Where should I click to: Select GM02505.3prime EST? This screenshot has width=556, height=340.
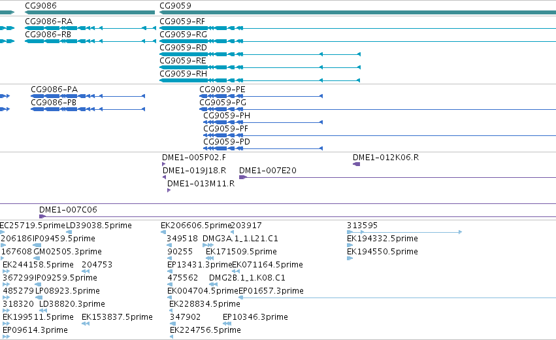(68, 252)
